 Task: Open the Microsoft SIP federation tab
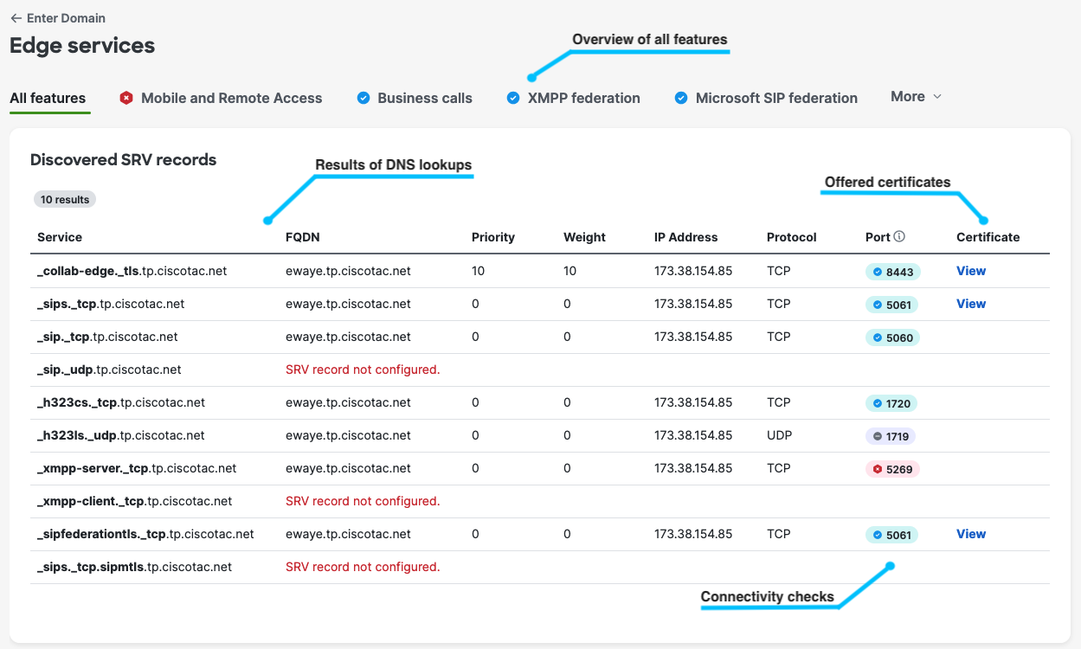[x=766, y=99]
